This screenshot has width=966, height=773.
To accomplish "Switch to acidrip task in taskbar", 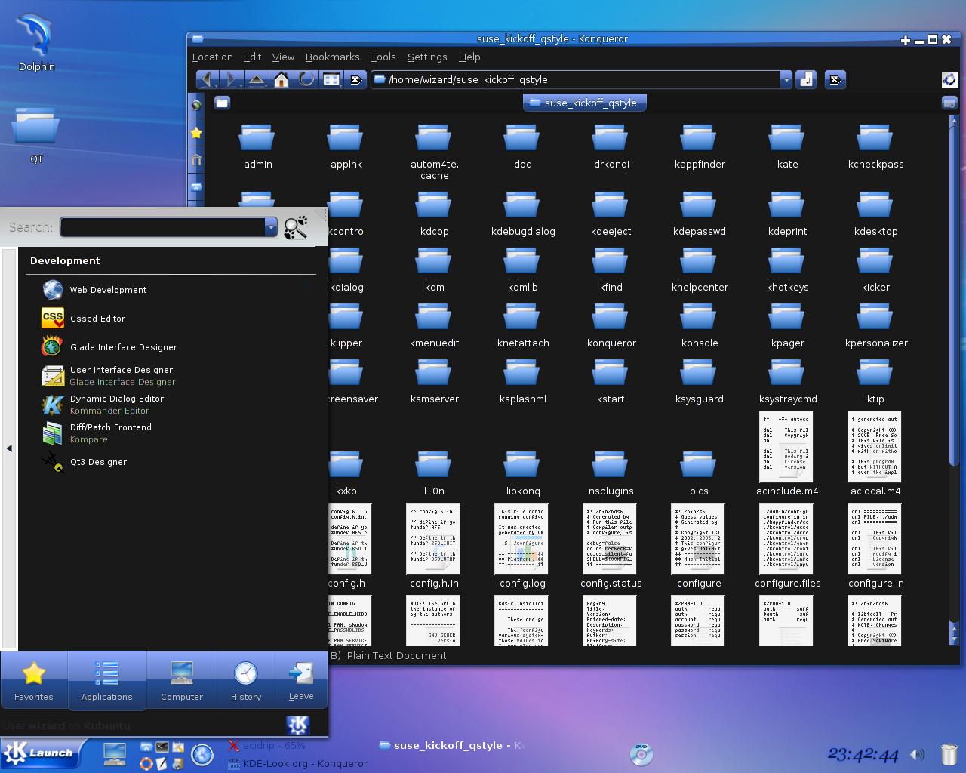I will 267,745.
